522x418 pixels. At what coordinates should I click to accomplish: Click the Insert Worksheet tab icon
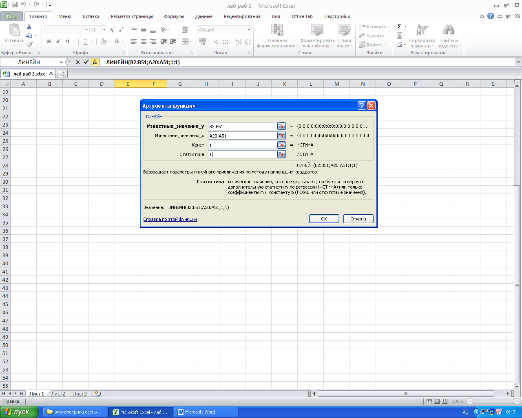[98, 394]
